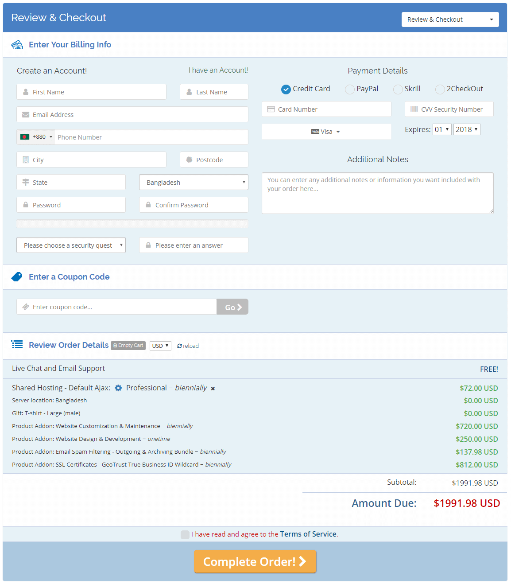
Task: Empty the shopping cart
Action: pyautogui.click(x=128, y=345)
